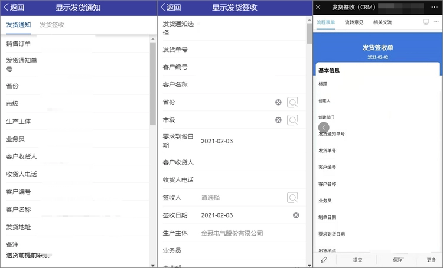Click the search icon for 省份 field
The width and height of the screenshot is (443, 268).
292,103
